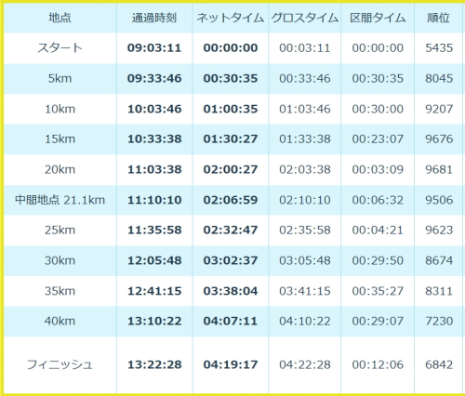Click the 中間地点 21.1km row label
Image resolution: width=465 pixels, height=396 pixels.
coord(60,200)
